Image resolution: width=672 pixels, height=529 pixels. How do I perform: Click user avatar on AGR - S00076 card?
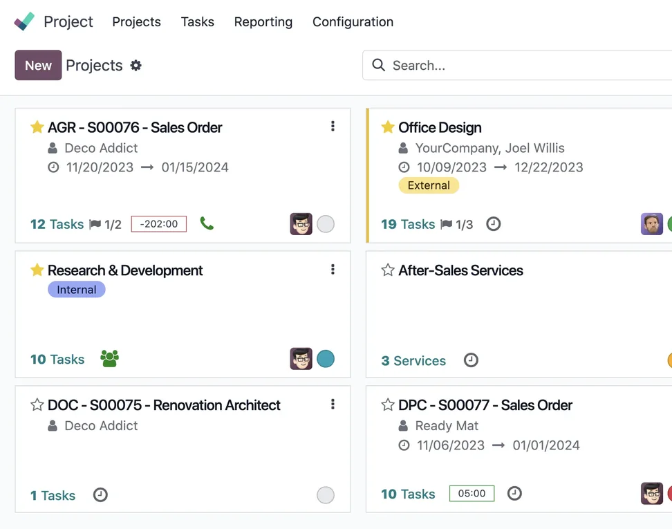[x=301, y=224]
